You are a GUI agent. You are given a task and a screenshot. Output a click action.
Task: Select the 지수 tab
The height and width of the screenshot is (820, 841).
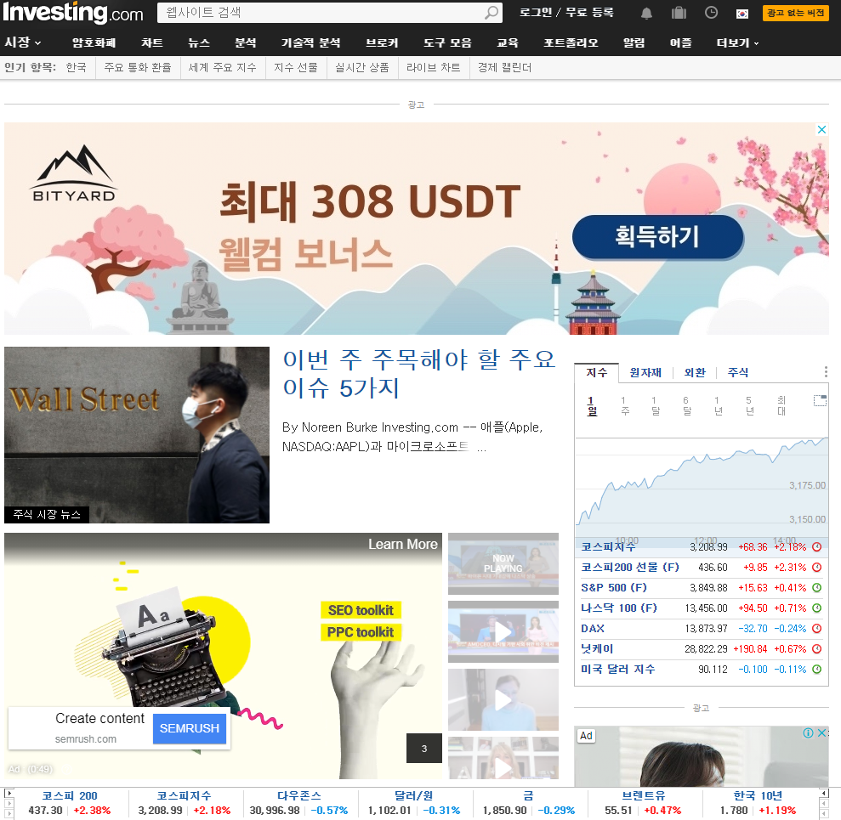coord(596,372)
